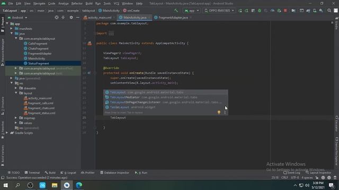Open the Database Inspector tool window
339x190 pixels.
tap(114, 173)
